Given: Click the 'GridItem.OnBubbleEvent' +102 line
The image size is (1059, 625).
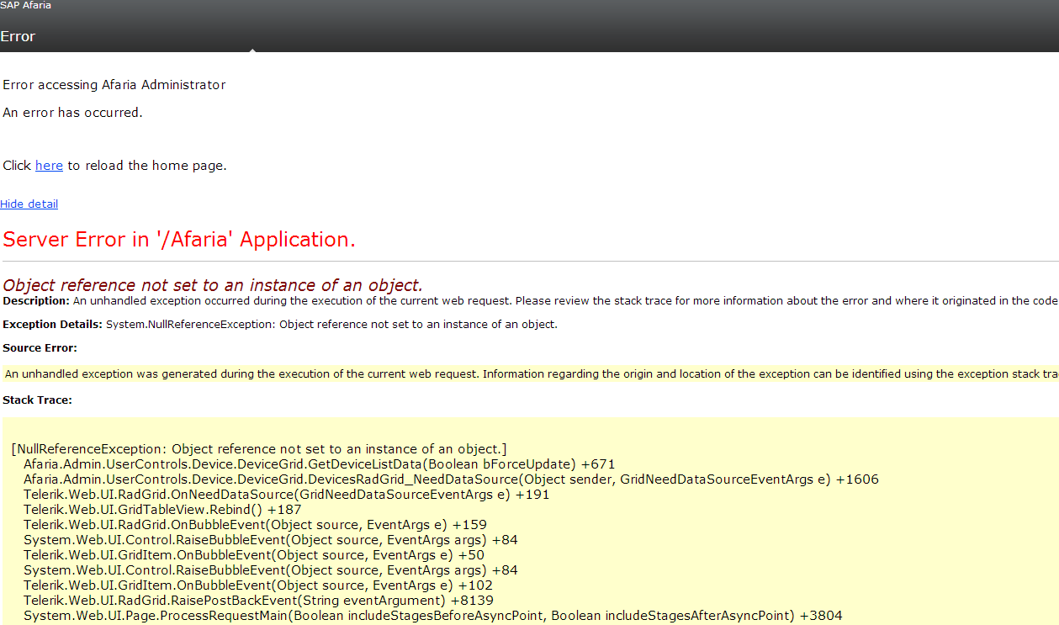Looking at the screenshot, I should pyautogui.click(x=258, y=585).
